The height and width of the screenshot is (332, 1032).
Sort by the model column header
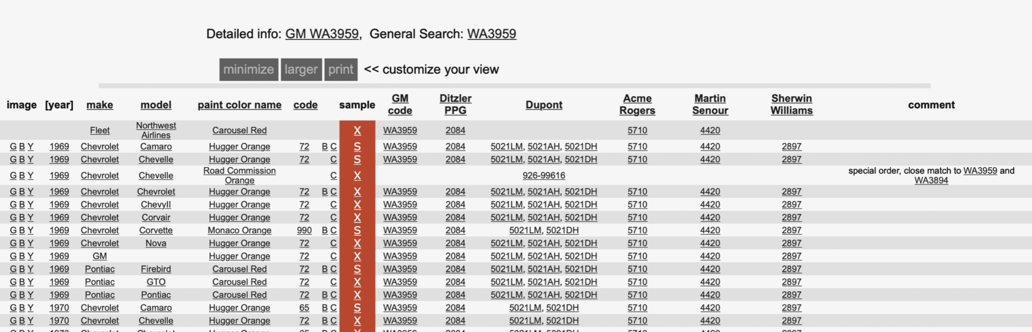tap(156, 105)
